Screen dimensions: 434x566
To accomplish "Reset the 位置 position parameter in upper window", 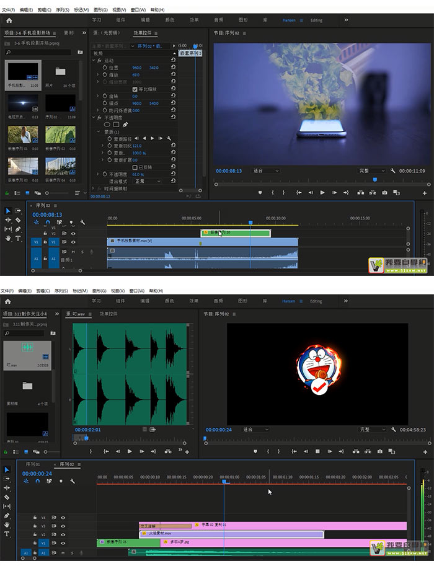I will point(173,68).
